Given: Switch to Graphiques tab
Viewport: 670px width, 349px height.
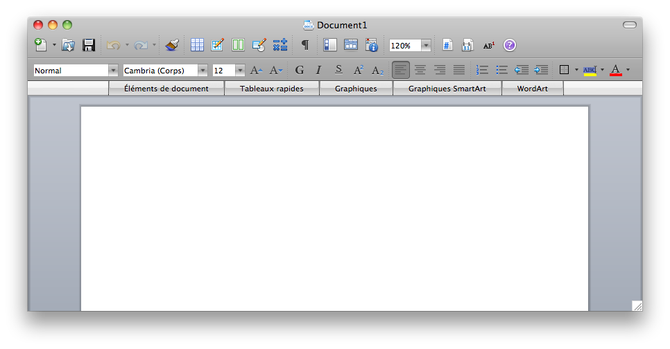Looking at the screenshot, I should (356, 89).
